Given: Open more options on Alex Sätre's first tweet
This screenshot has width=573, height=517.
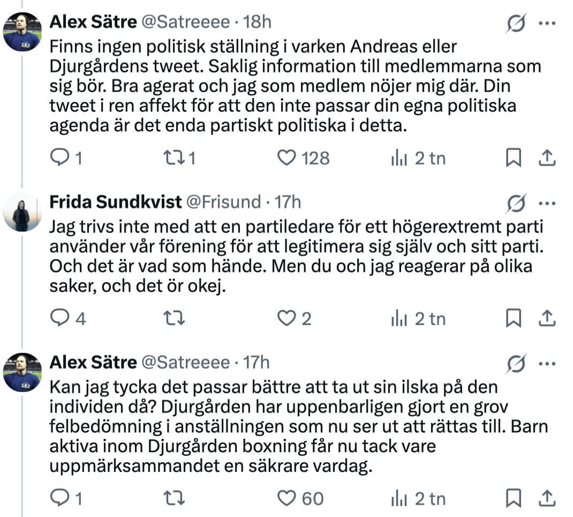Looking at the screenshot, I should pos(547,23).
